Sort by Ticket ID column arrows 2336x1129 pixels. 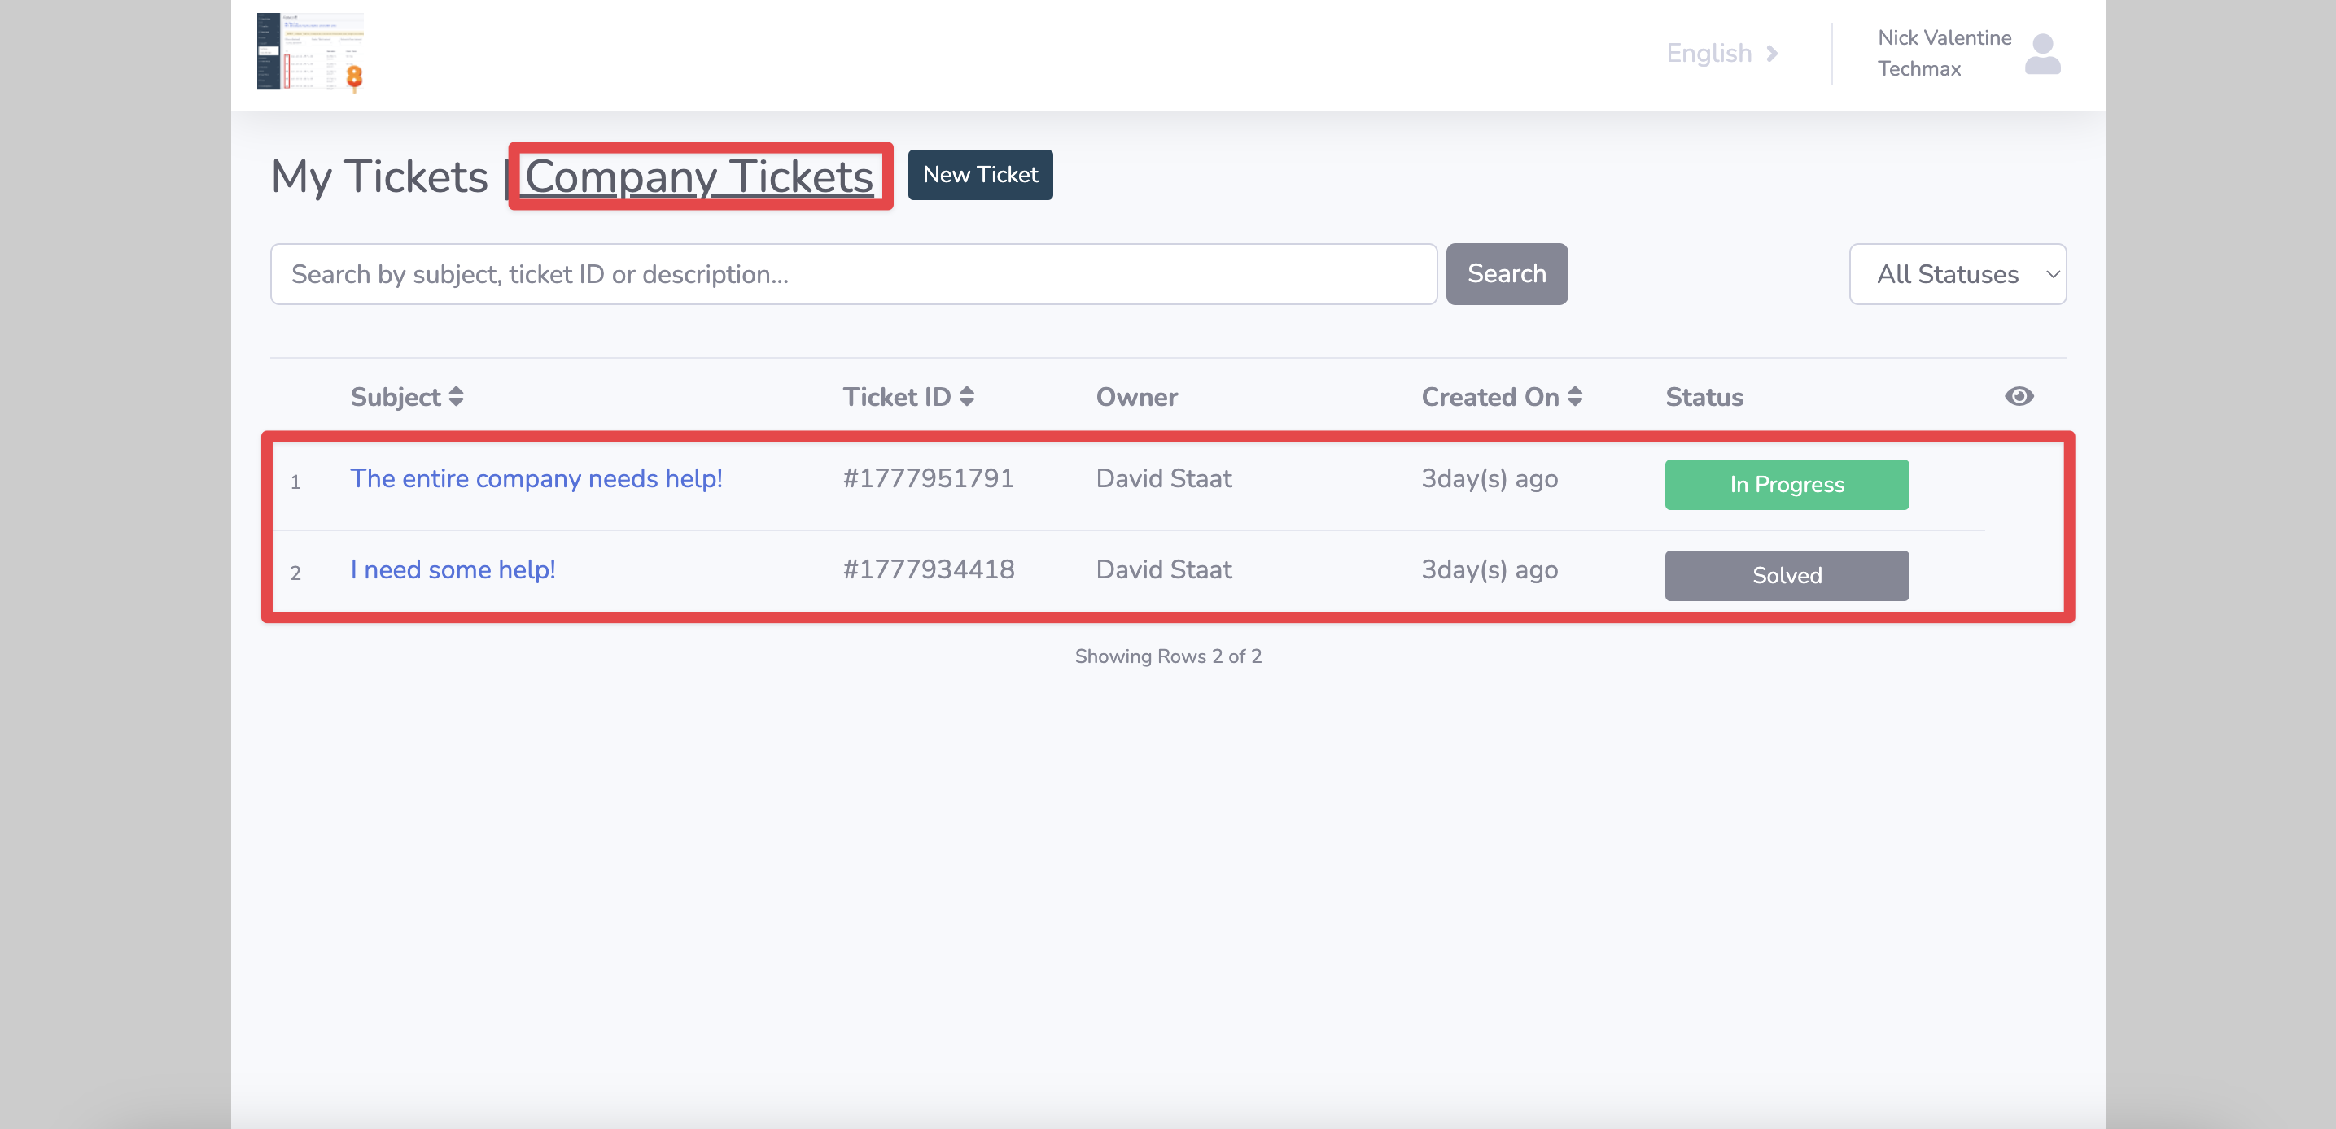coord(967,397)
